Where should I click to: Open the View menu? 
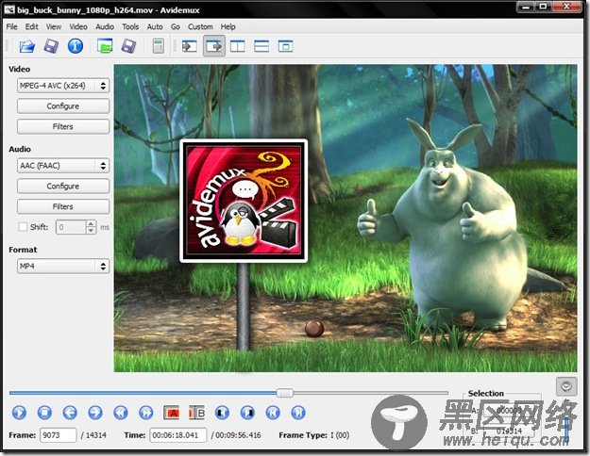54,26
